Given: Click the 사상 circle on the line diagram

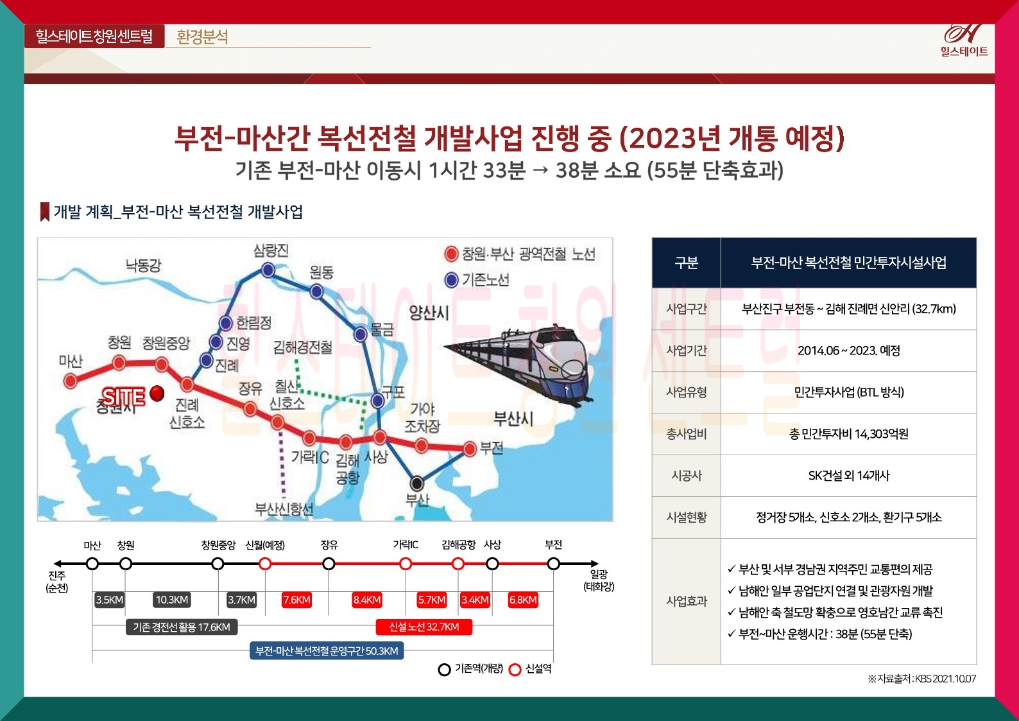Looking at the screenshot, I should click(492, 564).
